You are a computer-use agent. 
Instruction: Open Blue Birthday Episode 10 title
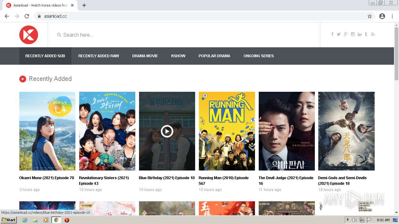click(167, 178)
